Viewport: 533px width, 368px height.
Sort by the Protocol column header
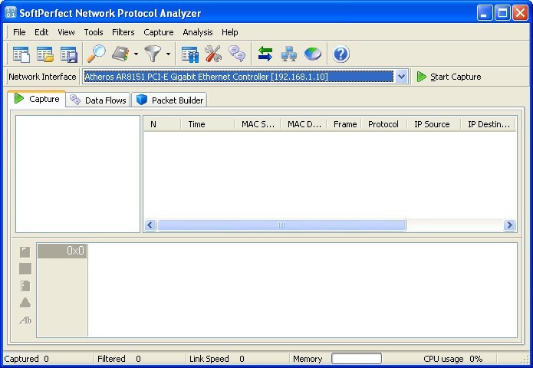384,124
